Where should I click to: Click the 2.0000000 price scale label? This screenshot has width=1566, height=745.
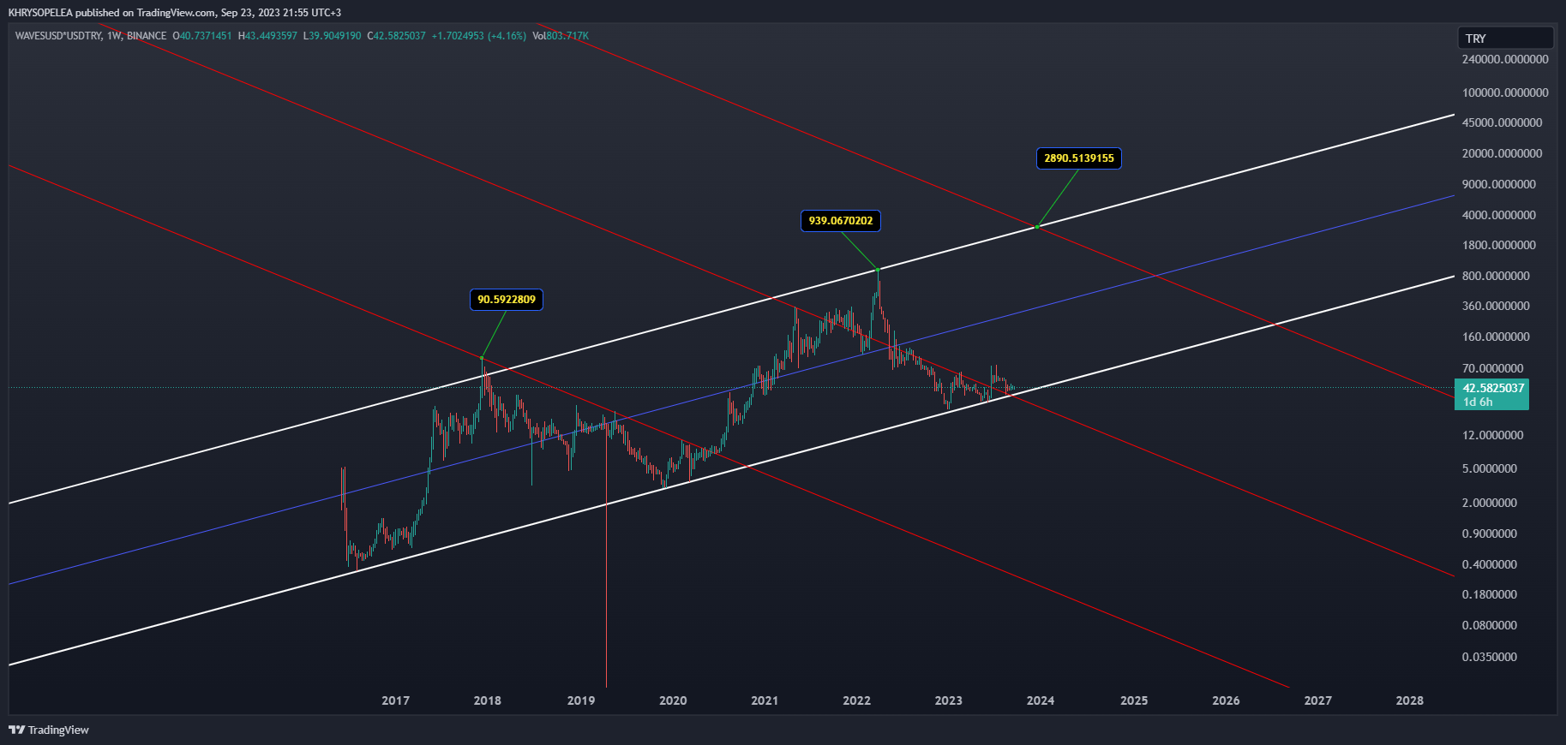pos(1490,503)
